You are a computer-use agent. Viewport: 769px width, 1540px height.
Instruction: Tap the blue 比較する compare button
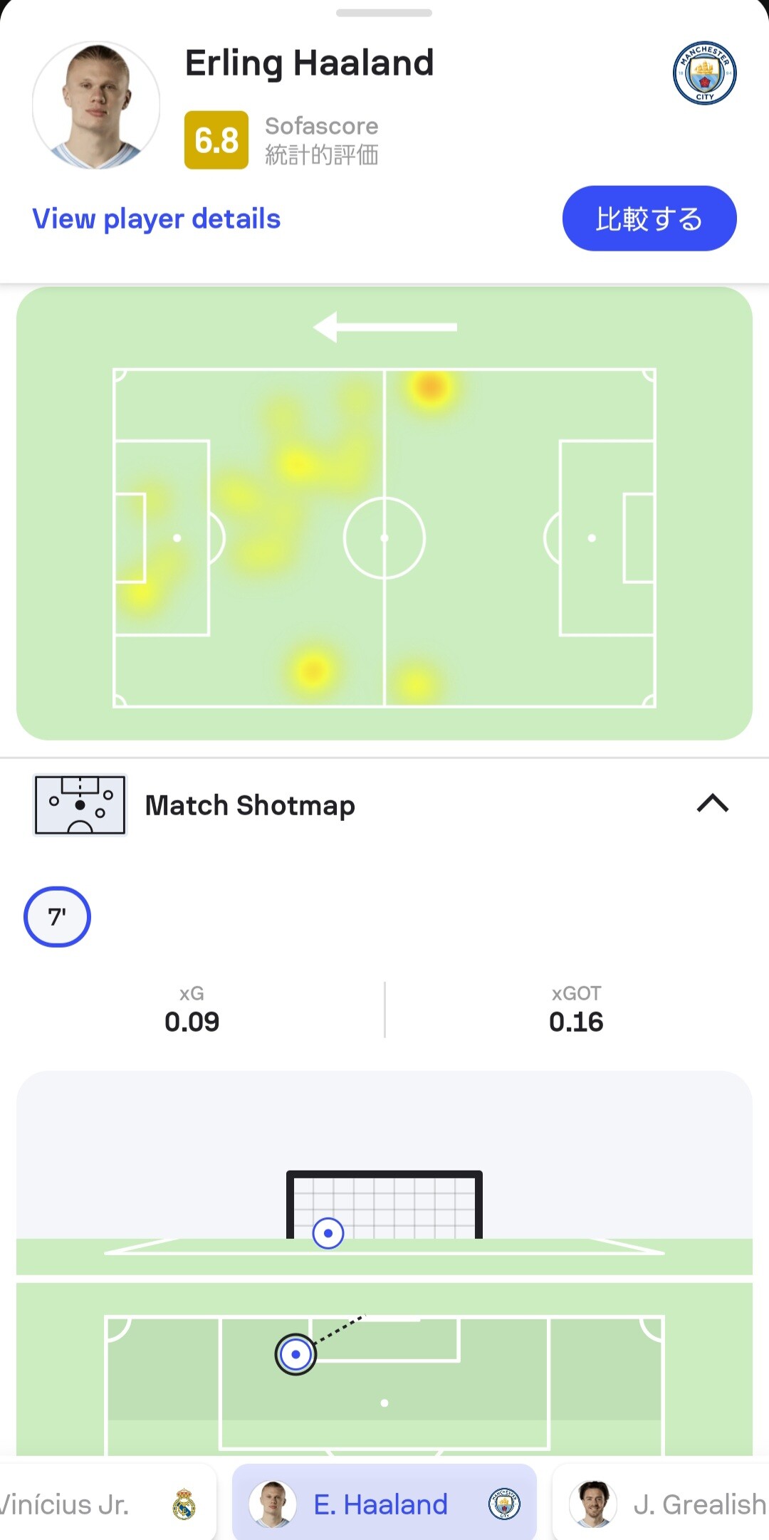point(649,219)
